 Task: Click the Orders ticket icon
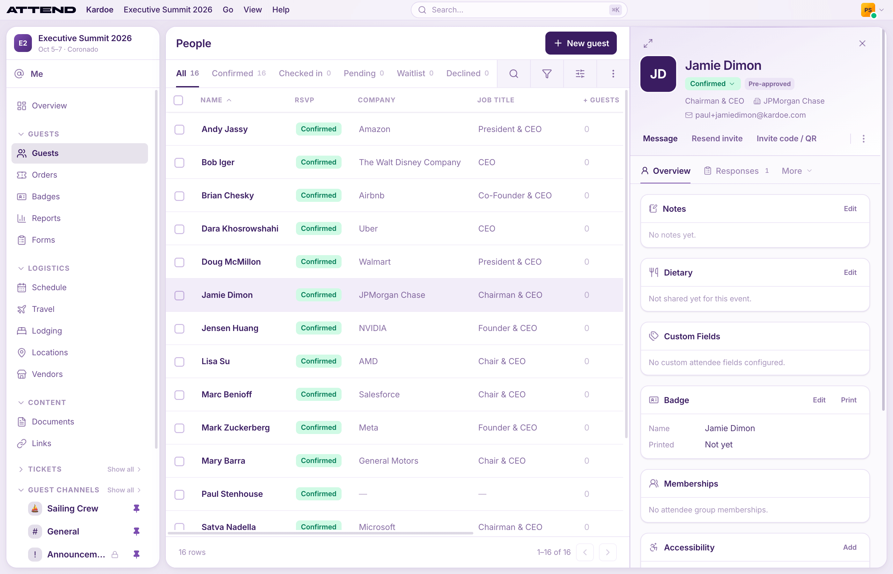22,175
